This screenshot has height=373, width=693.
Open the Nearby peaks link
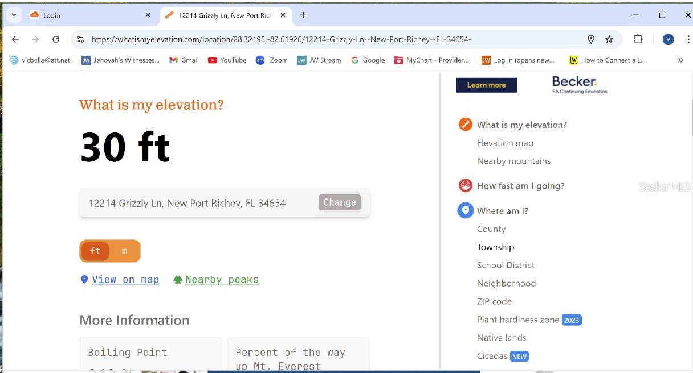coord(221,280)
